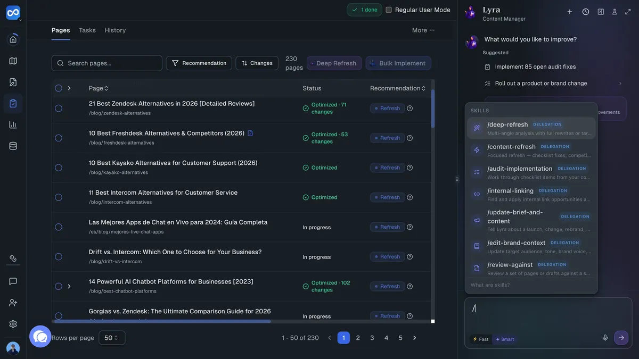
Task: Click the flask experiments icon in Lyra header
Action: 615,12
